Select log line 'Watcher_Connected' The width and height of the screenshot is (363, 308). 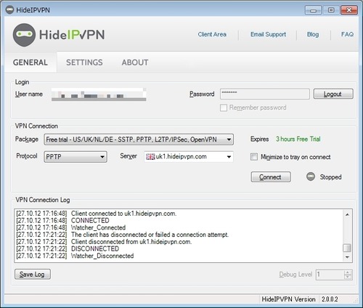click(x=98, y=227)
